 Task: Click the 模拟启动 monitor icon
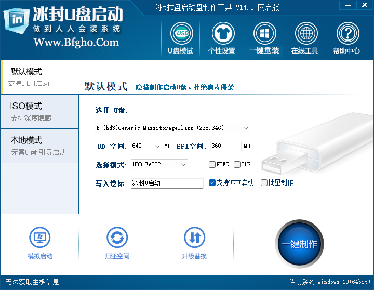pyautogui.click(x=39, y=238)
